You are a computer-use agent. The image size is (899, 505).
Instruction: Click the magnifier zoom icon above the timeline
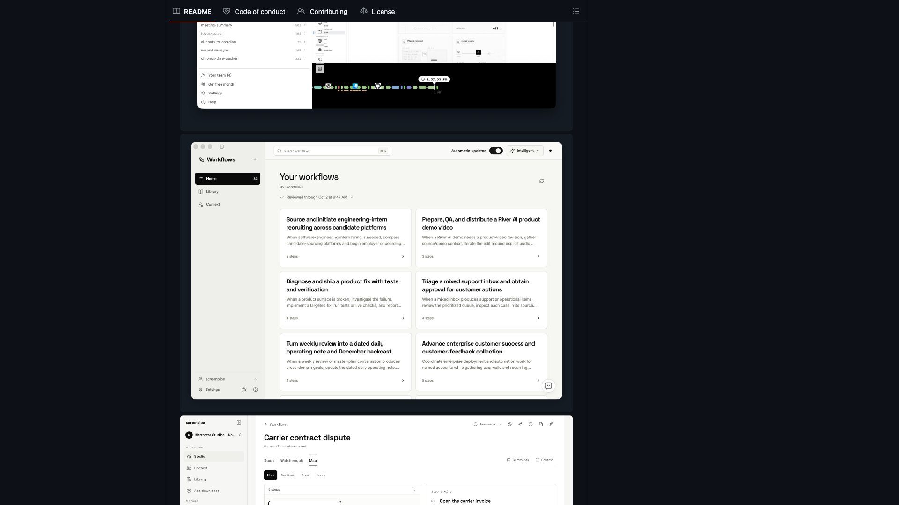[x=320, y=59]
